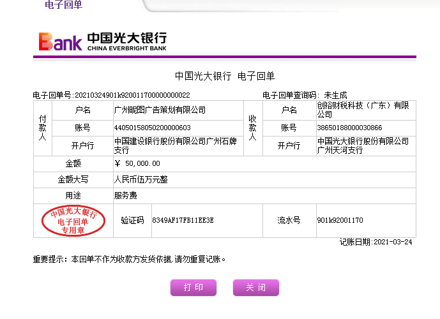
Task: Select the 电子回单 tab label
Action: [x=63, y=4]
